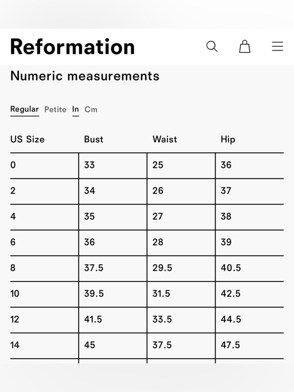Screen dimensions: 294x392
Task: Select the size 8 row label
Action: pos(13,268)
